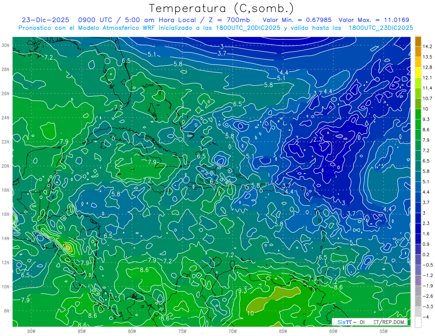
Task: Click the latitude axis label "26N"
Action: pos(6,94)
